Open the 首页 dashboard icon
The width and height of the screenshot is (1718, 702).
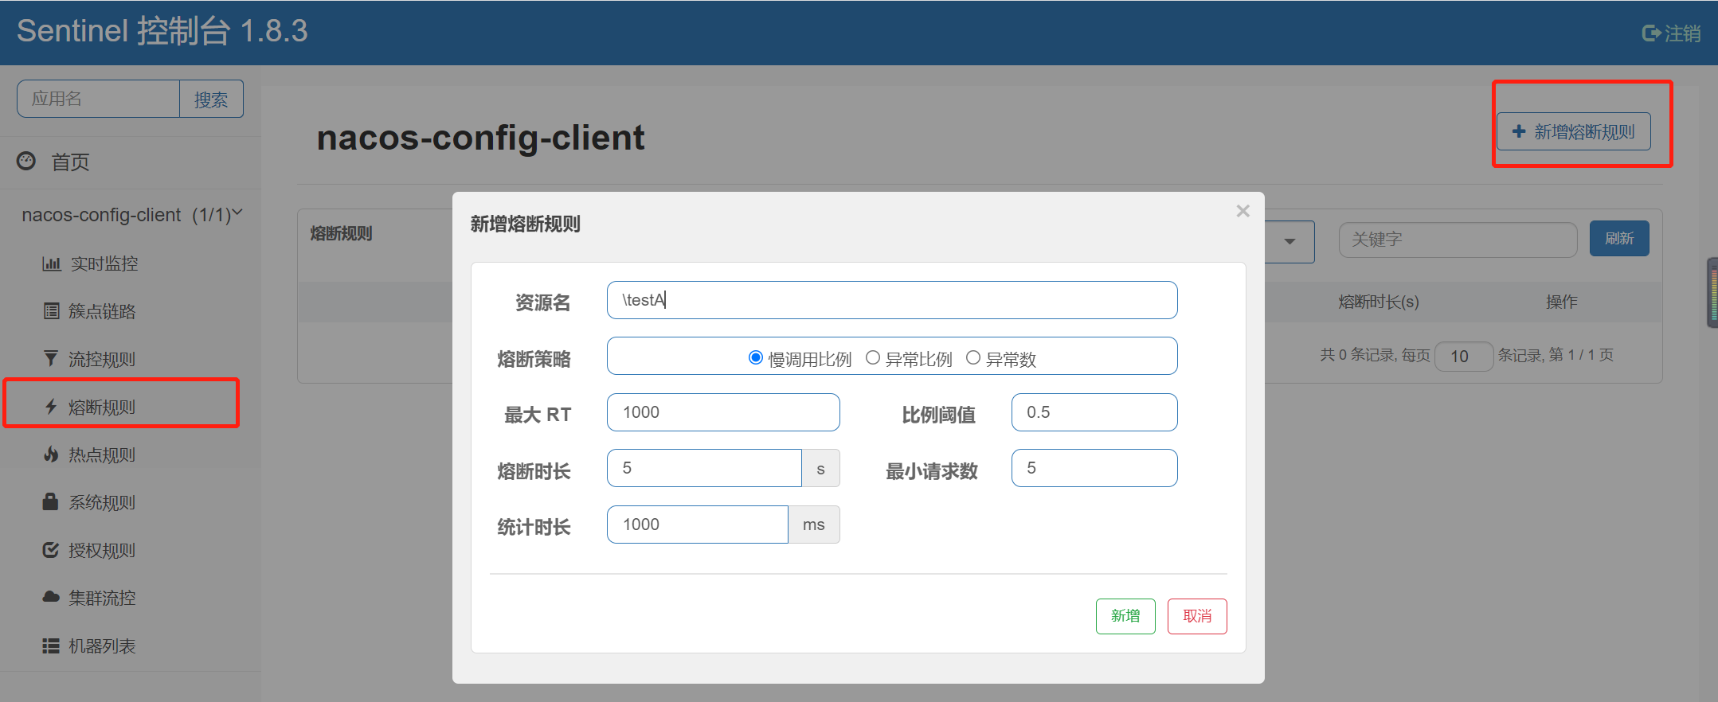26,162
